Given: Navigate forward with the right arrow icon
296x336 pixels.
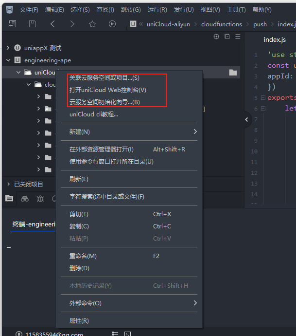Looking at the screenshot, I should pyautogui.click(x=72, y=24).
